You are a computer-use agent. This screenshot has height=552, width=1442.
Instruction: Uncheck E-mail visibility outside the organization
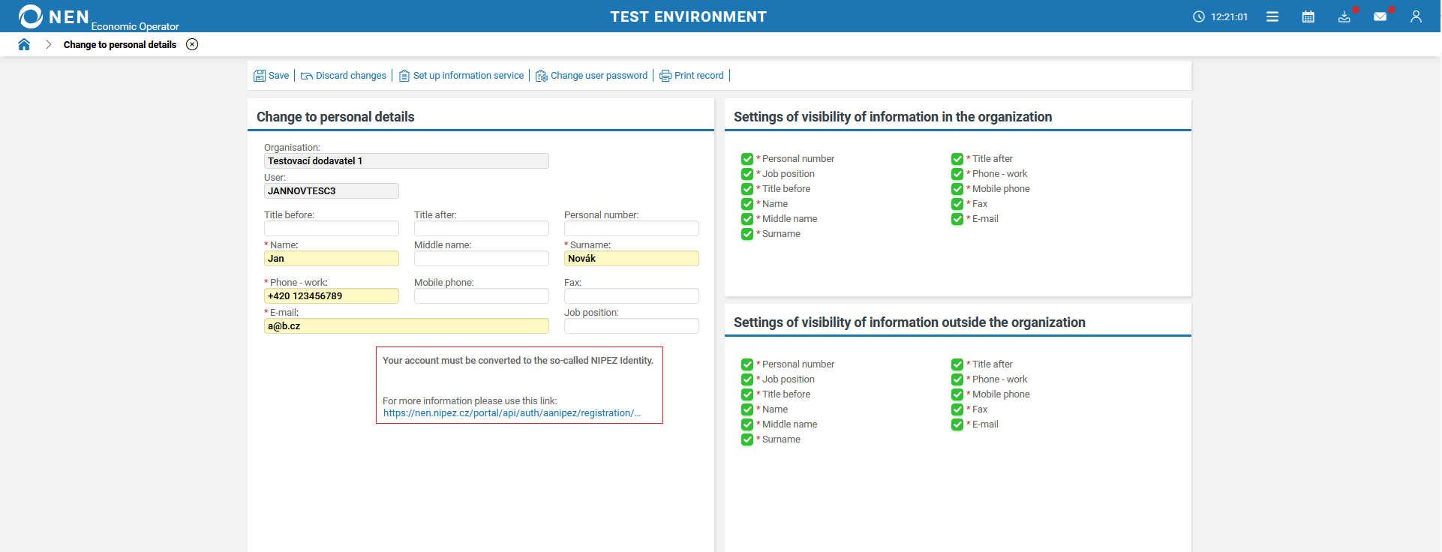(957, 424)
